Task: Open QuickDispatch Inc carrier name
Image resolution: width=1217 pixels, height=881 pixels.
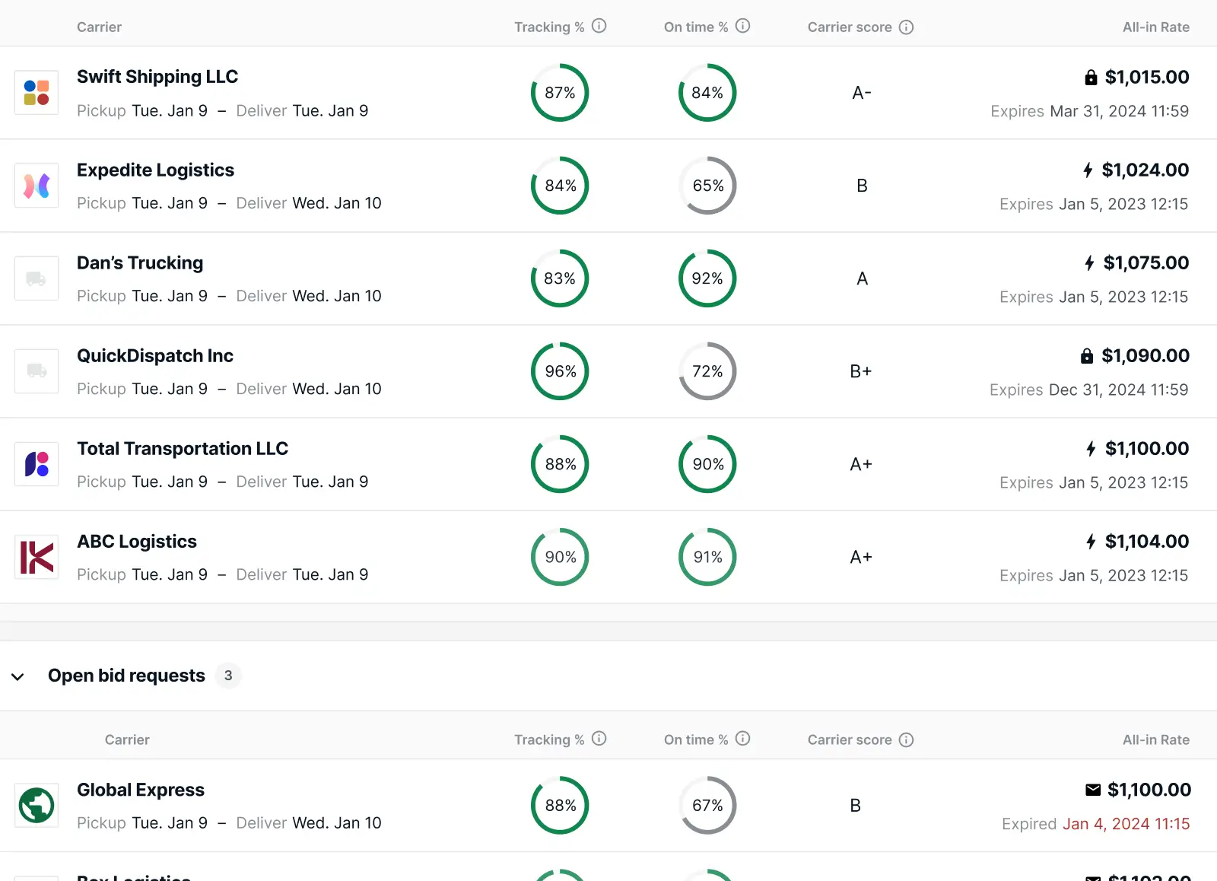Action: coord(155,355)
